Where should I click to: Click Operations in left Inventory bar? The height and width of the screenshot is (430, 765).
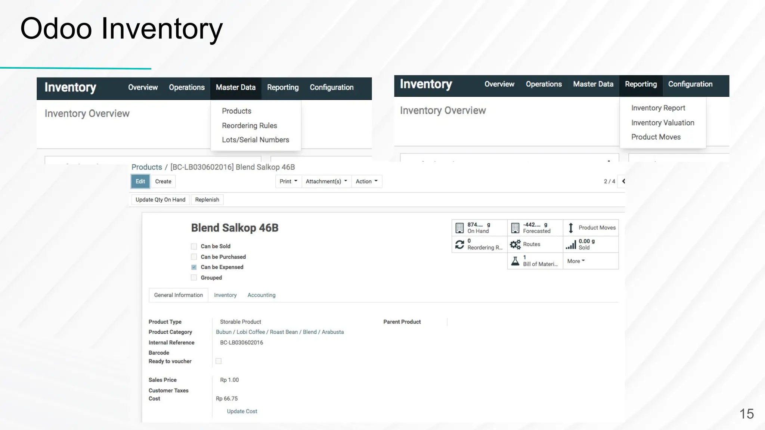tap(187, 88)
